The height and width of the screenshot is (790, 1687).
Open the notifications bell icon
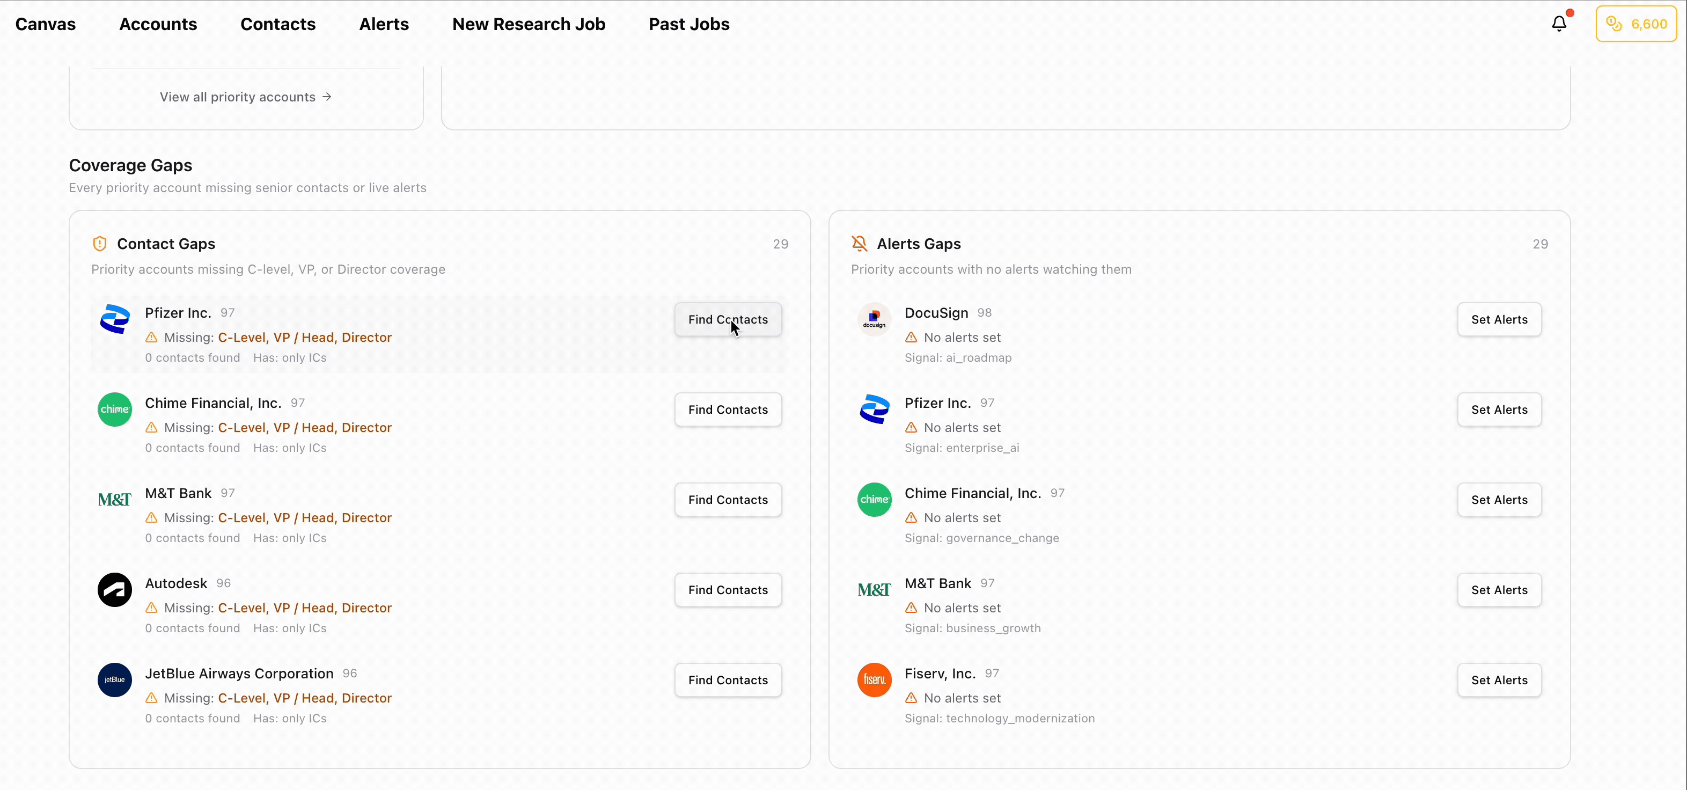coord(1559,24)
